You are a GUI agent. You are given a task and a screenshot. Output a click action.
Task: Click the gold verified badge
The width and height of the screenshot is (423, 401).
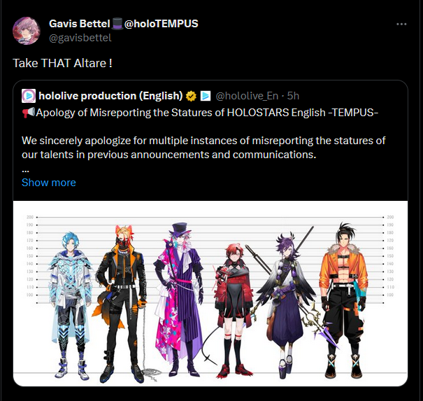point(191,96)
